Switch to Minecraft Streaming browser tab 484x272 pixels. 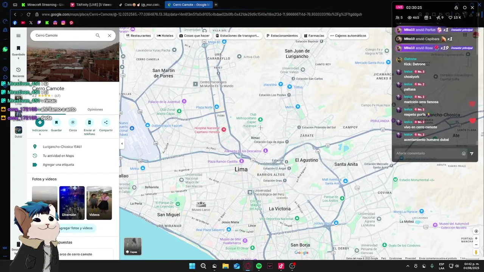(x=43, y=5)
